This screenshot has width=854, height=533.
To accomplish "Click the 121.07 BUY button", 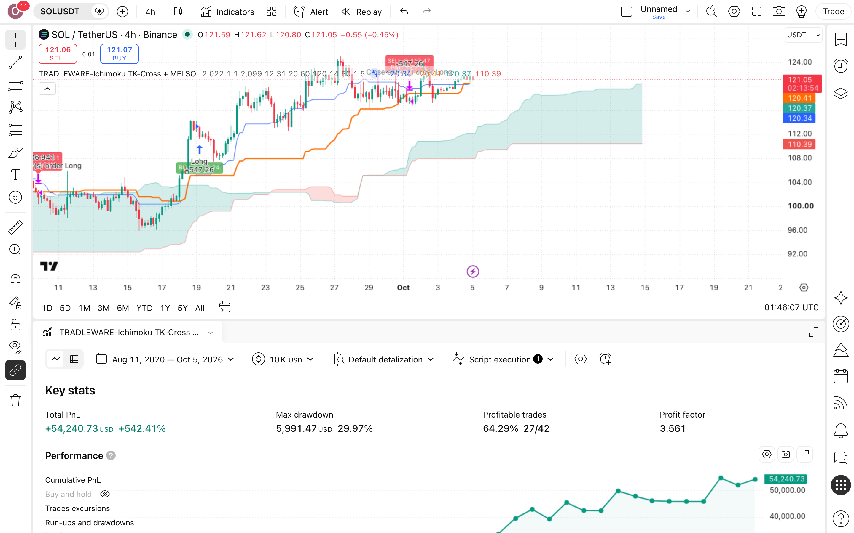I will pyautogui.click(x=119, y=54).
